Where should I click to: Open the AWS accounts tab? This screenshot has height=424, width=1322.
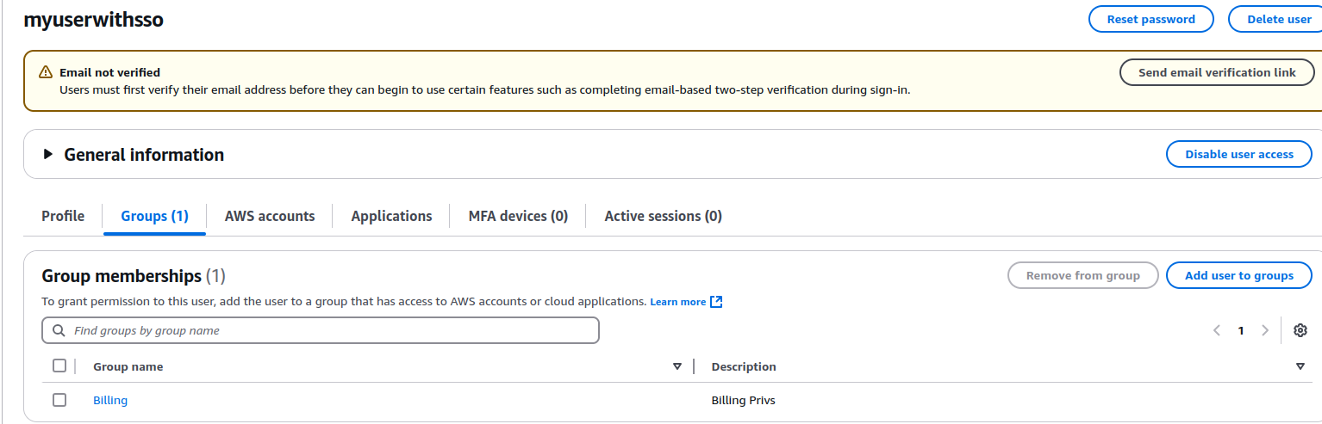[270, 216]
